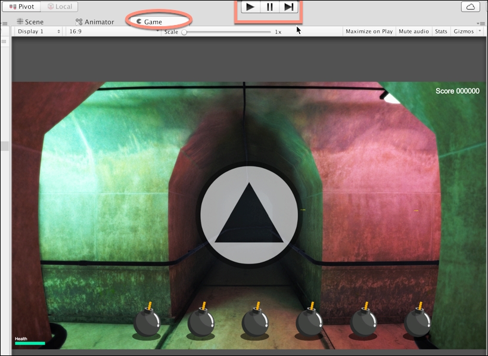The width and height of the screenshot is (488, 356).
Task: Click the fourth bomb from the left
Action: [x=309, y=321]
